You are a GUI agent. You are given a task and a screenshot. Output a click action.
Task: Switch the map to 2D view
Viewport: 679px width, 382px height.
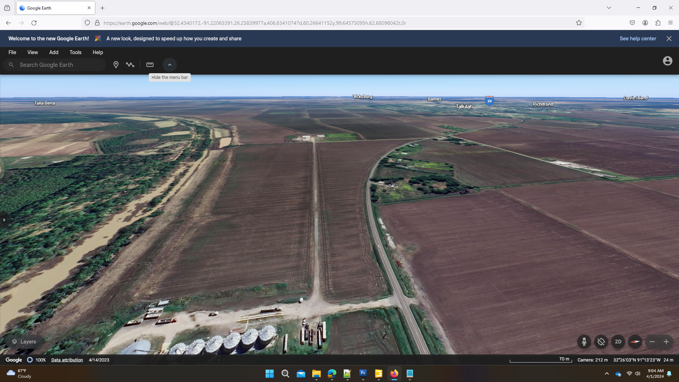(618, 342)
